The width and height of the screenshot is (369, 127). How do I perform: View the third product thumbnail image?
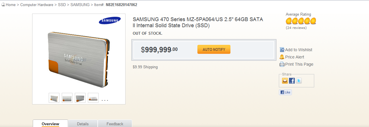coord(80,98)
